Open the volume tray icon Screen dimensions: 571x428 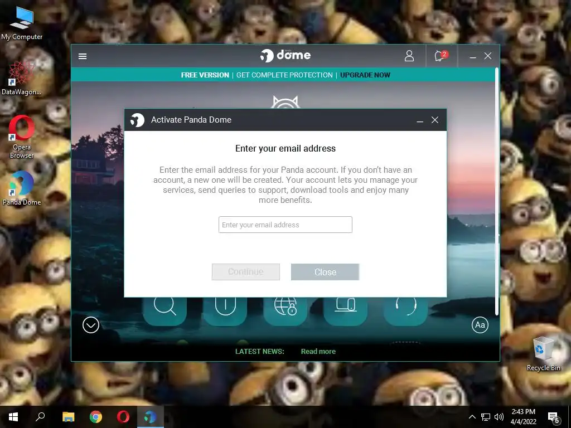(499, 417)
